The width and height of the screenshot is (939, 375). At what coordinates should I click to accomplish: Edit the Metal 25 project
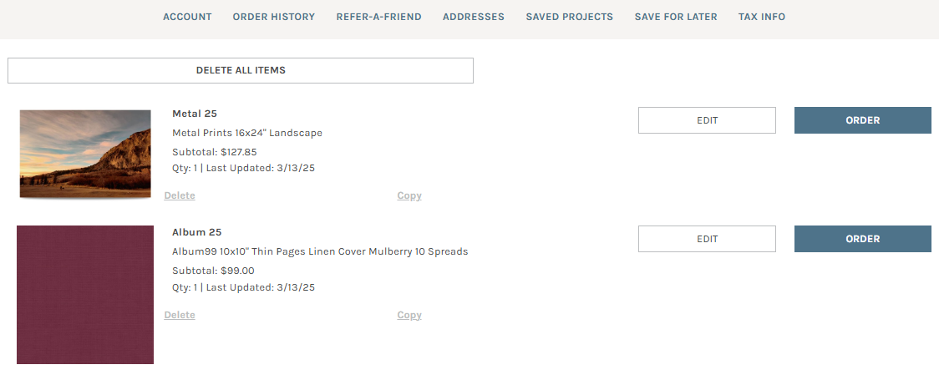707,120
